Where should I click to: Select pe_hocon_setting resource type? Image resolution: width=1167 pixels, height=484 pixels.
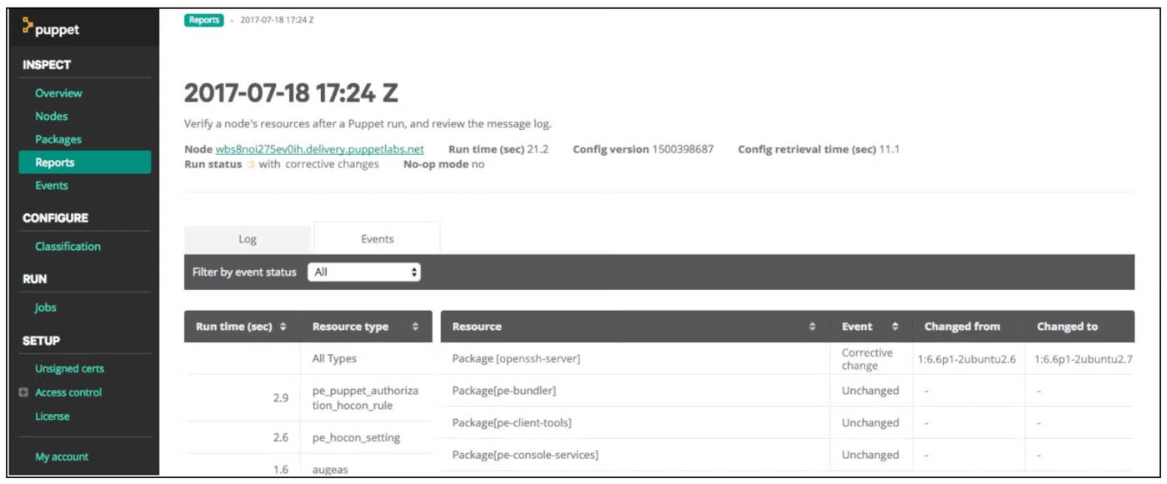(356, 437)
